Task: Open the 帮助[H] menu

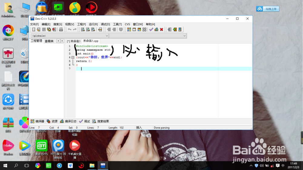Action: (x=150, y=24)
